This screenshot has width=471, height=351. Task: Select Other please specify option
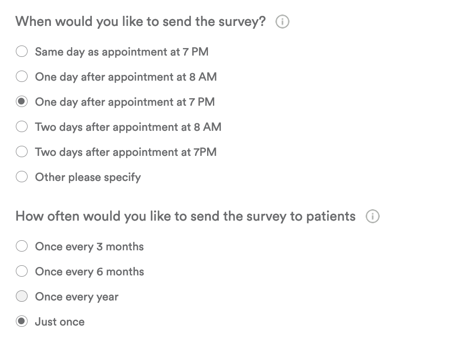pos(22,177)
